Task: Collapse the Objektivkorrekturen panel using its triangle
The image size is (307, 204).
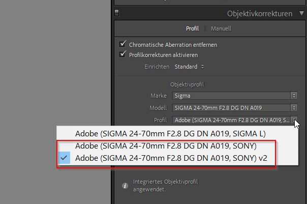Action: pos(300,14)
